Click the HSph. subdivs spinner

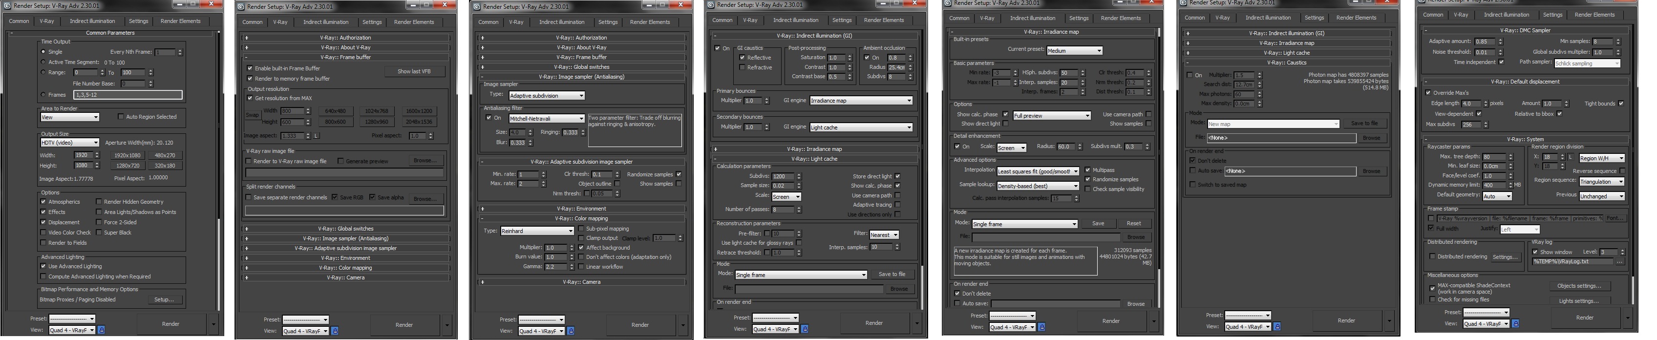(1083, 73)
